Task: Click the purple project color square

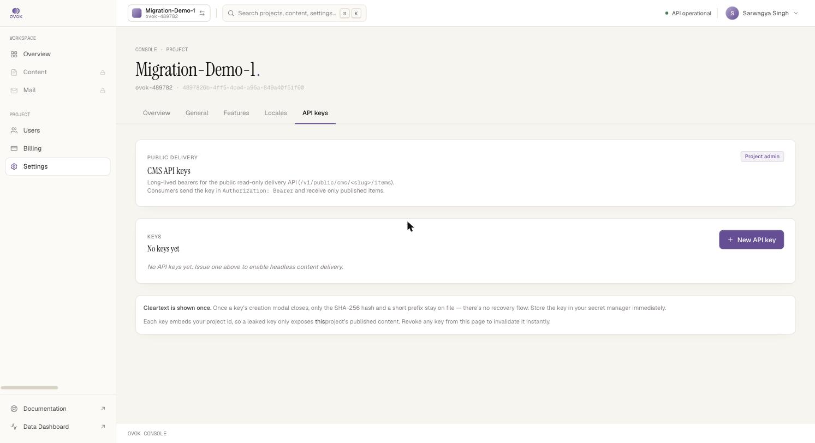Action: pyautogui.click(x=137, y=13)
